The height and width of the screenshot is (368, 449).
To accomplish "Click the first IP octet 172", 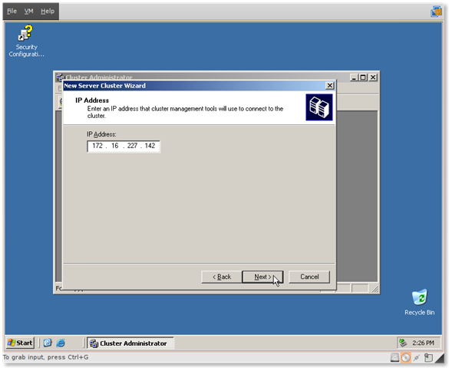I will tap(97, 146).
